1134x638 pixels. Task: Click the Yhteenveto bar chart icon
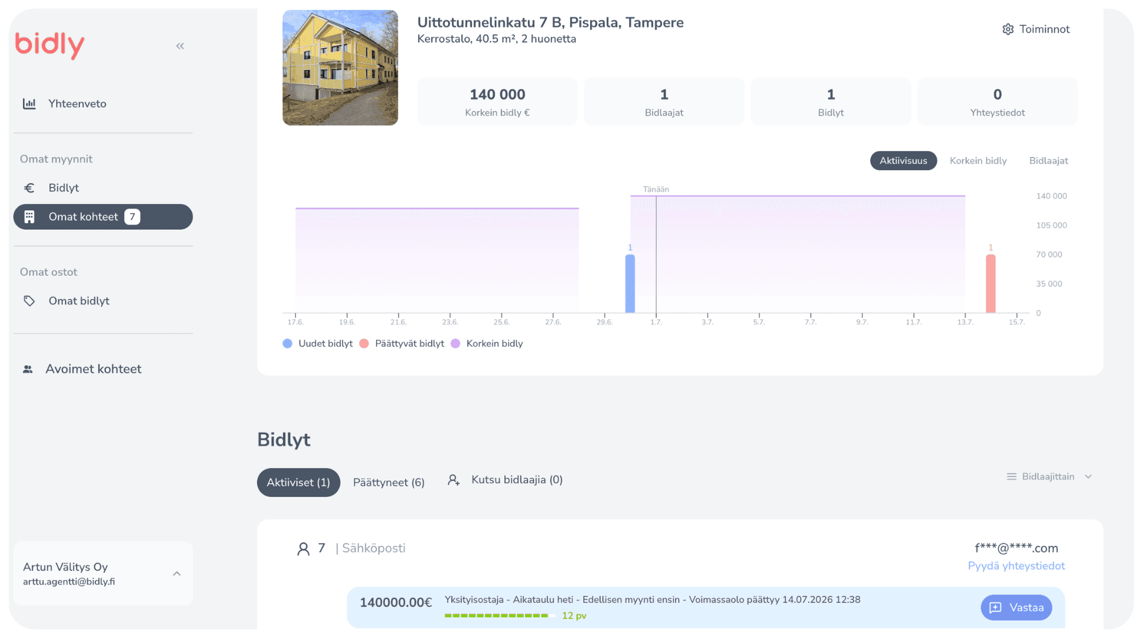[x=29, y=103]
